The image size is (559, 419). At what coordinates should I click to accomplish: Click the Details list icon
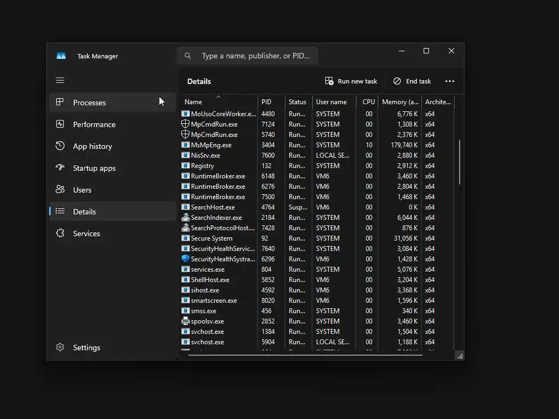point(60,211)
